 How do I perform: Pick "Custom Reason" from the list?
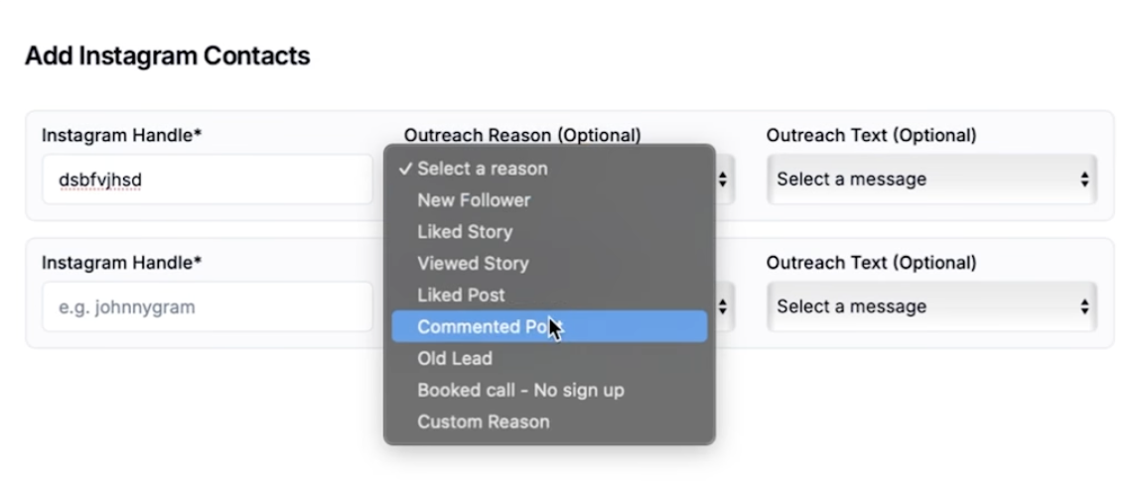[x=483, y=422]
